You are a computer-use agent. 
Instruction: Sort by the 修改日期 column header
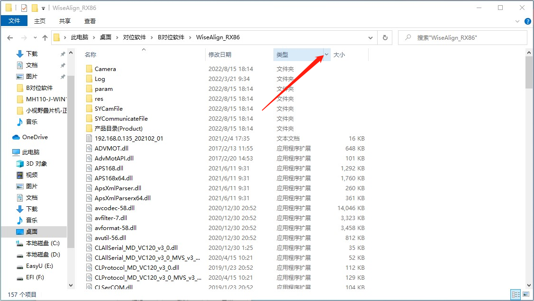tap(220, 55)
